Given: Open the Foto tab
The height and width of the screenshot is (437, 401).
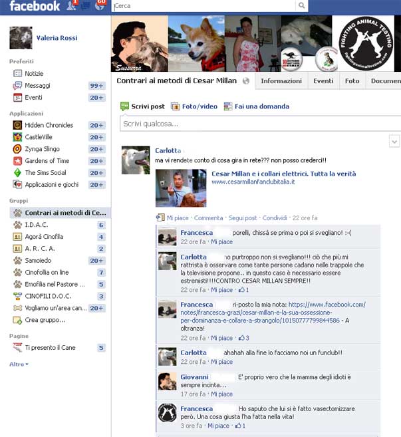Looking at the screenshot, I should point(352,81).
